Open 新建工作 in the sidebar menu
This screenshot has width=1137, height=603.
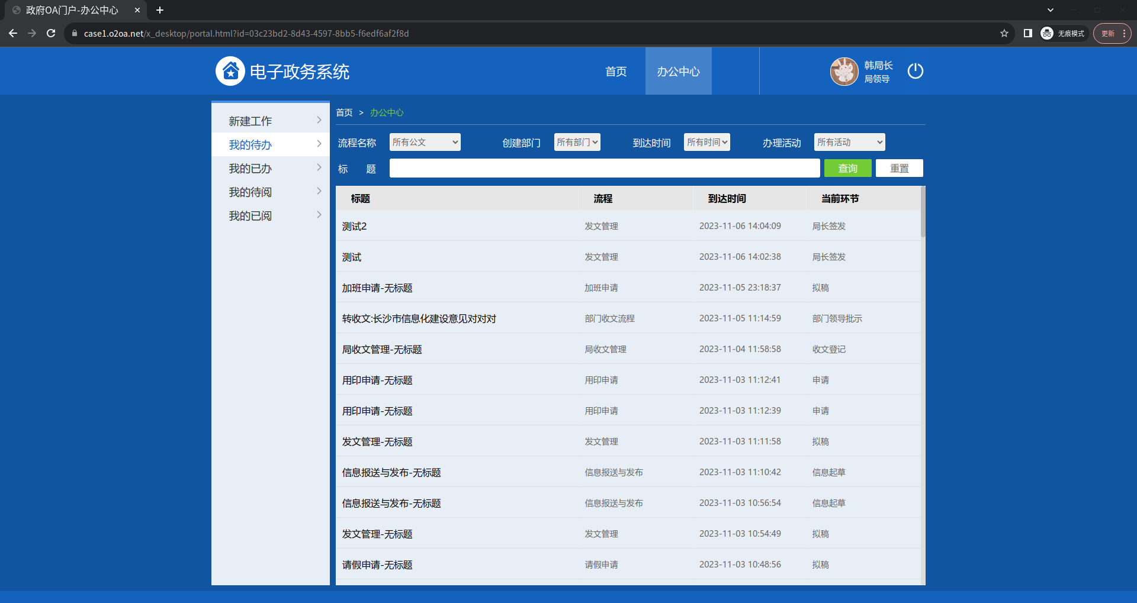tap(250, 121)
